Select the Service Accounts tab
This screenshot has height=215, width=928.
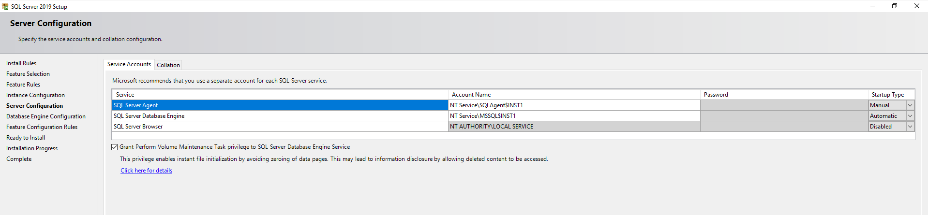point(129,64)
